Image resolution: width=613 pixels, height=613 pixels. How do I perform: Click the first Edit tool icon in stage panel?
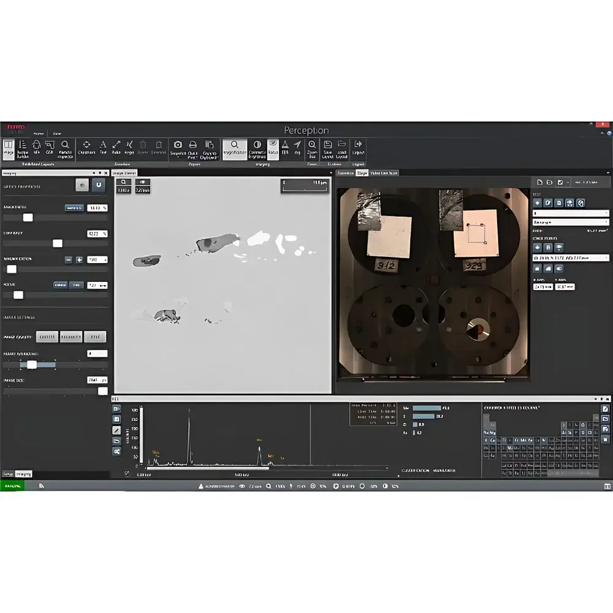point(538,203)
